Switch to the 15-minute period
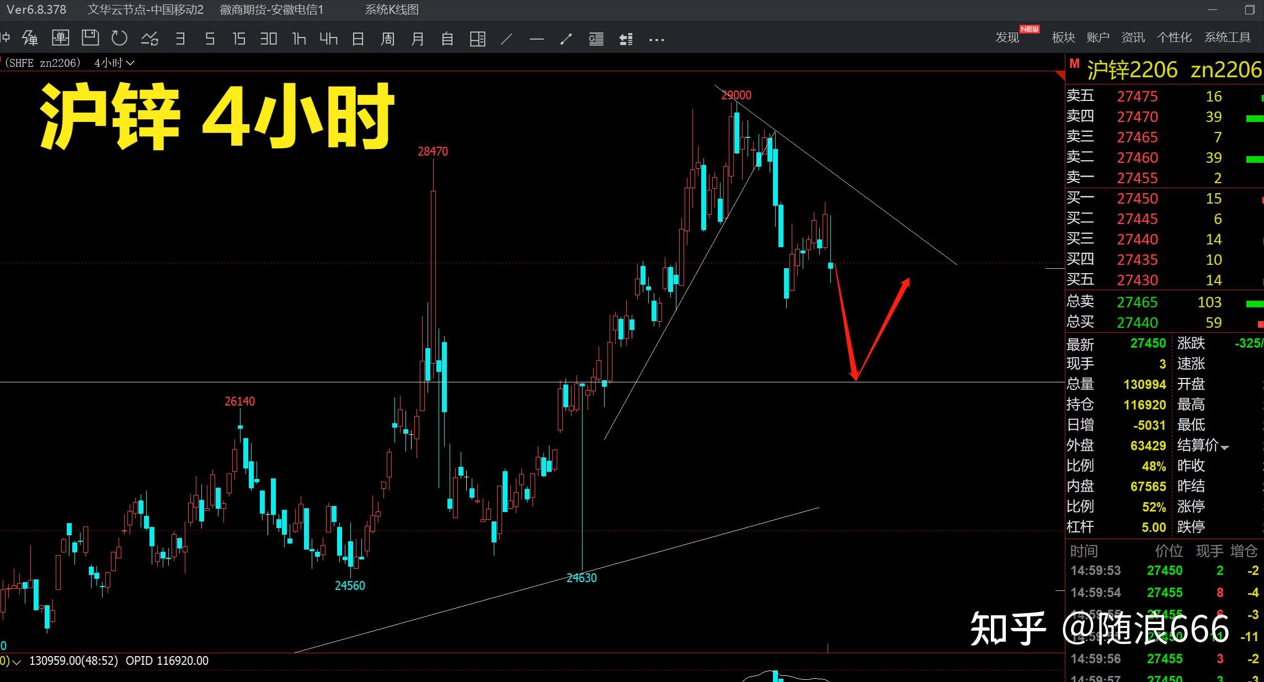The image size is (1264, 682). (x=238, y=39)
